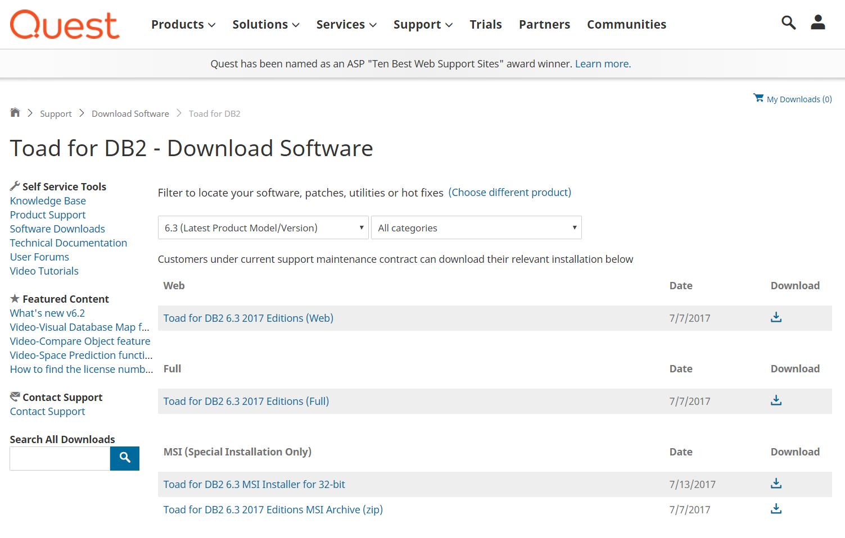Download the 2017 Editions MSI Archive (zip)
Viewport: 845px width, 538px height.
[776, 509]
